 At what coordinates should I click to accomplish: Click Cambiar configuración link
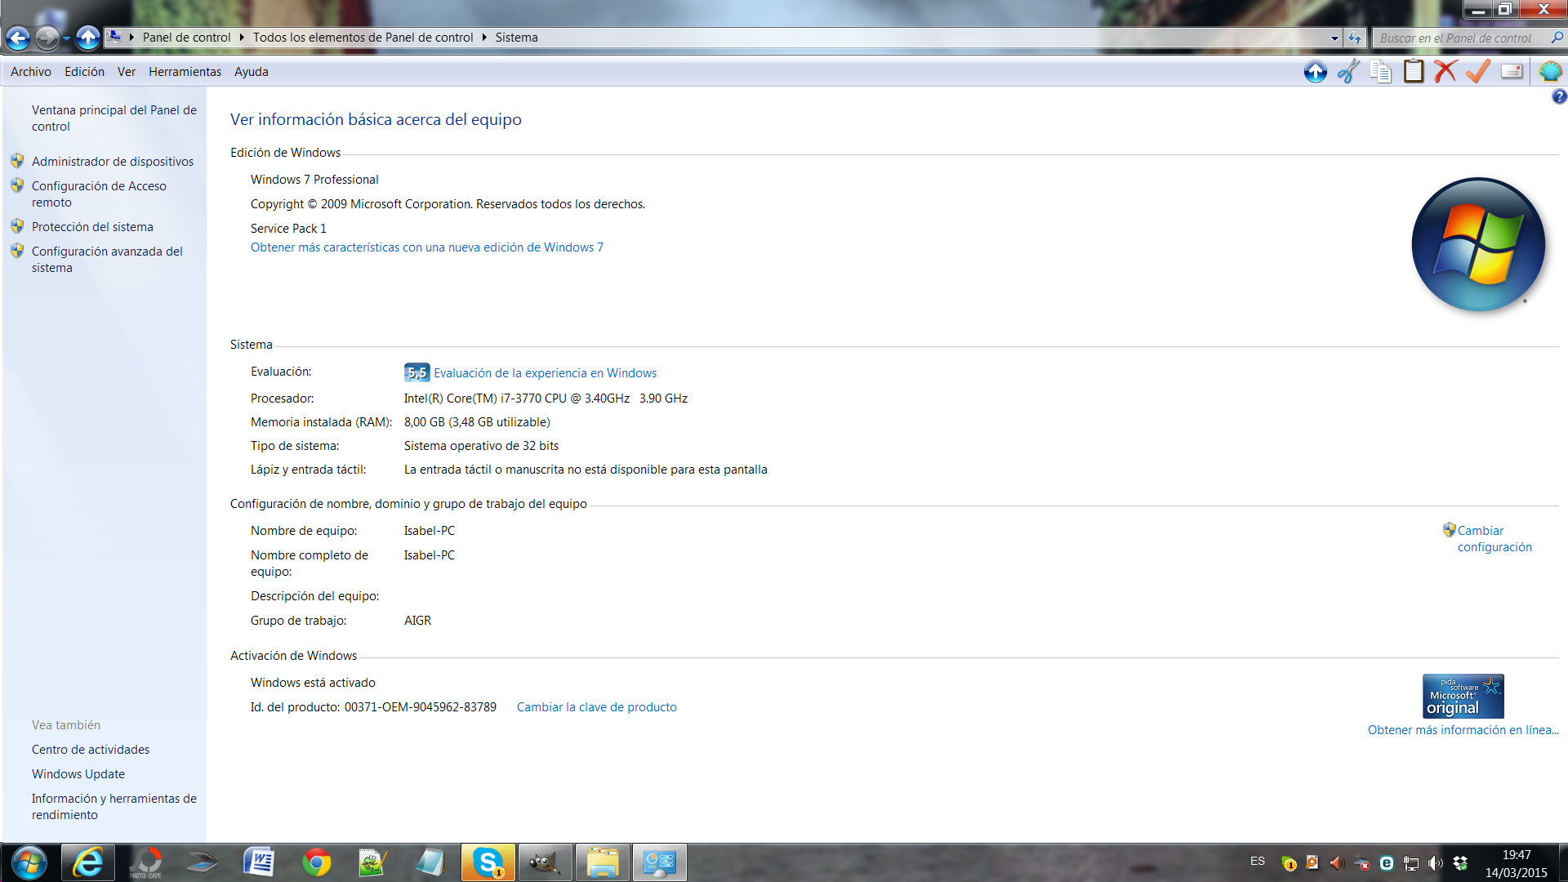(x=1494, y=539)
